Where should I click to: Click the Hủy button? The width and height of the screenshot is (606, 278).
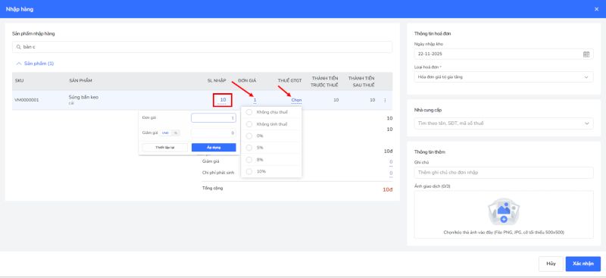[551, 264]
